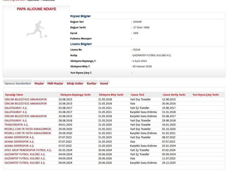Open the Trabzonspor A.Ş. team link
This screenshot has height=172, width=241.
click(16, 125)
